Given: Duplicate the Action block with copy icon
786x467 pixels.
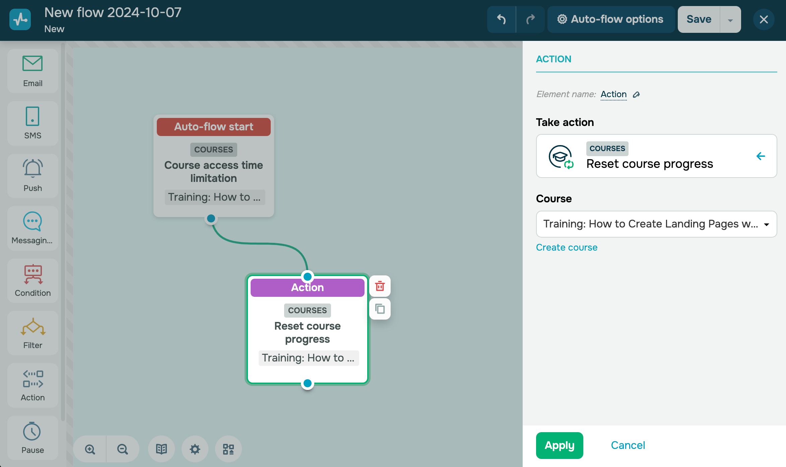Looking at the screenshot, I should (x=380, y=309).
